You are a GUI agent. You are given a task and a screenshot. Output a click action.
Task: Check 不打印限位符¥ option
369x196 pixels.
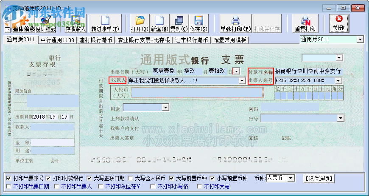[101, 187]
